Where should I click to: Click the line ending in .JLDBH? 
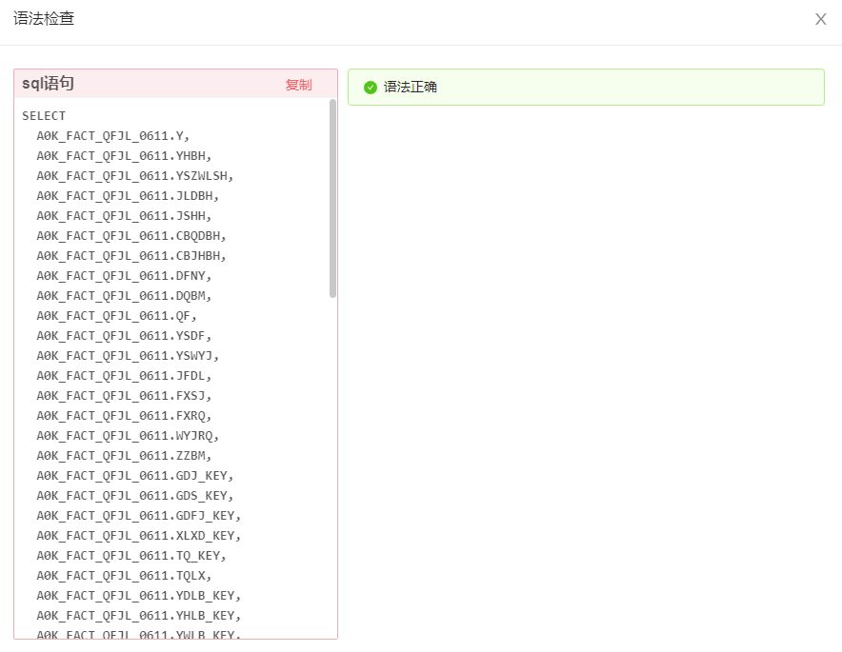pyautogui.click(x=128, y=196)
